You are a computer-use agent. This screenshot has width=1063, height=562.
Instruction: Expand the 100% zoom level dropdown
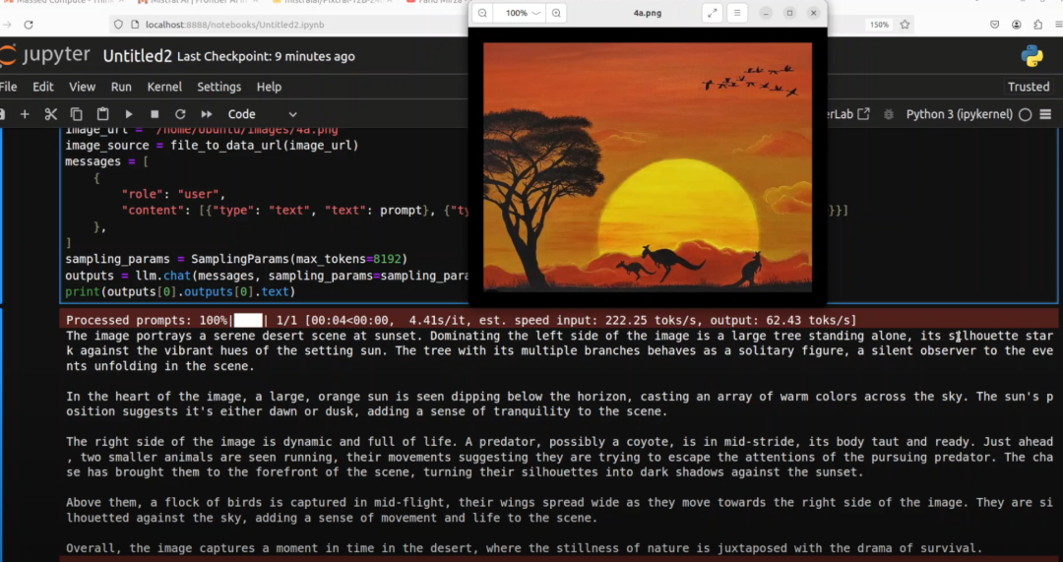pyautogui.click(x=522, y=13)
